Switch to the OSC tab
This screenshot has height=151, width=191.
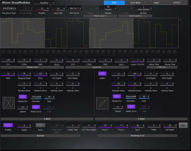[x=114, y=3]
